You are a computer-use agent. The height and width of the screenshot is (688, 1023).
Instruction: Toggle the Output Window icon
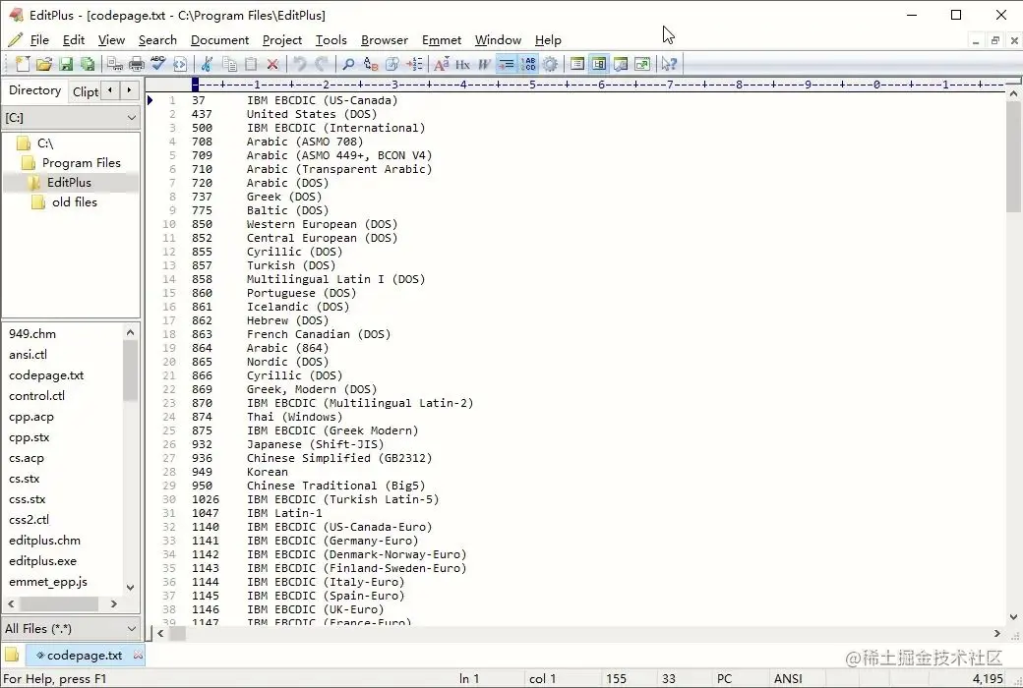[621, 64]
